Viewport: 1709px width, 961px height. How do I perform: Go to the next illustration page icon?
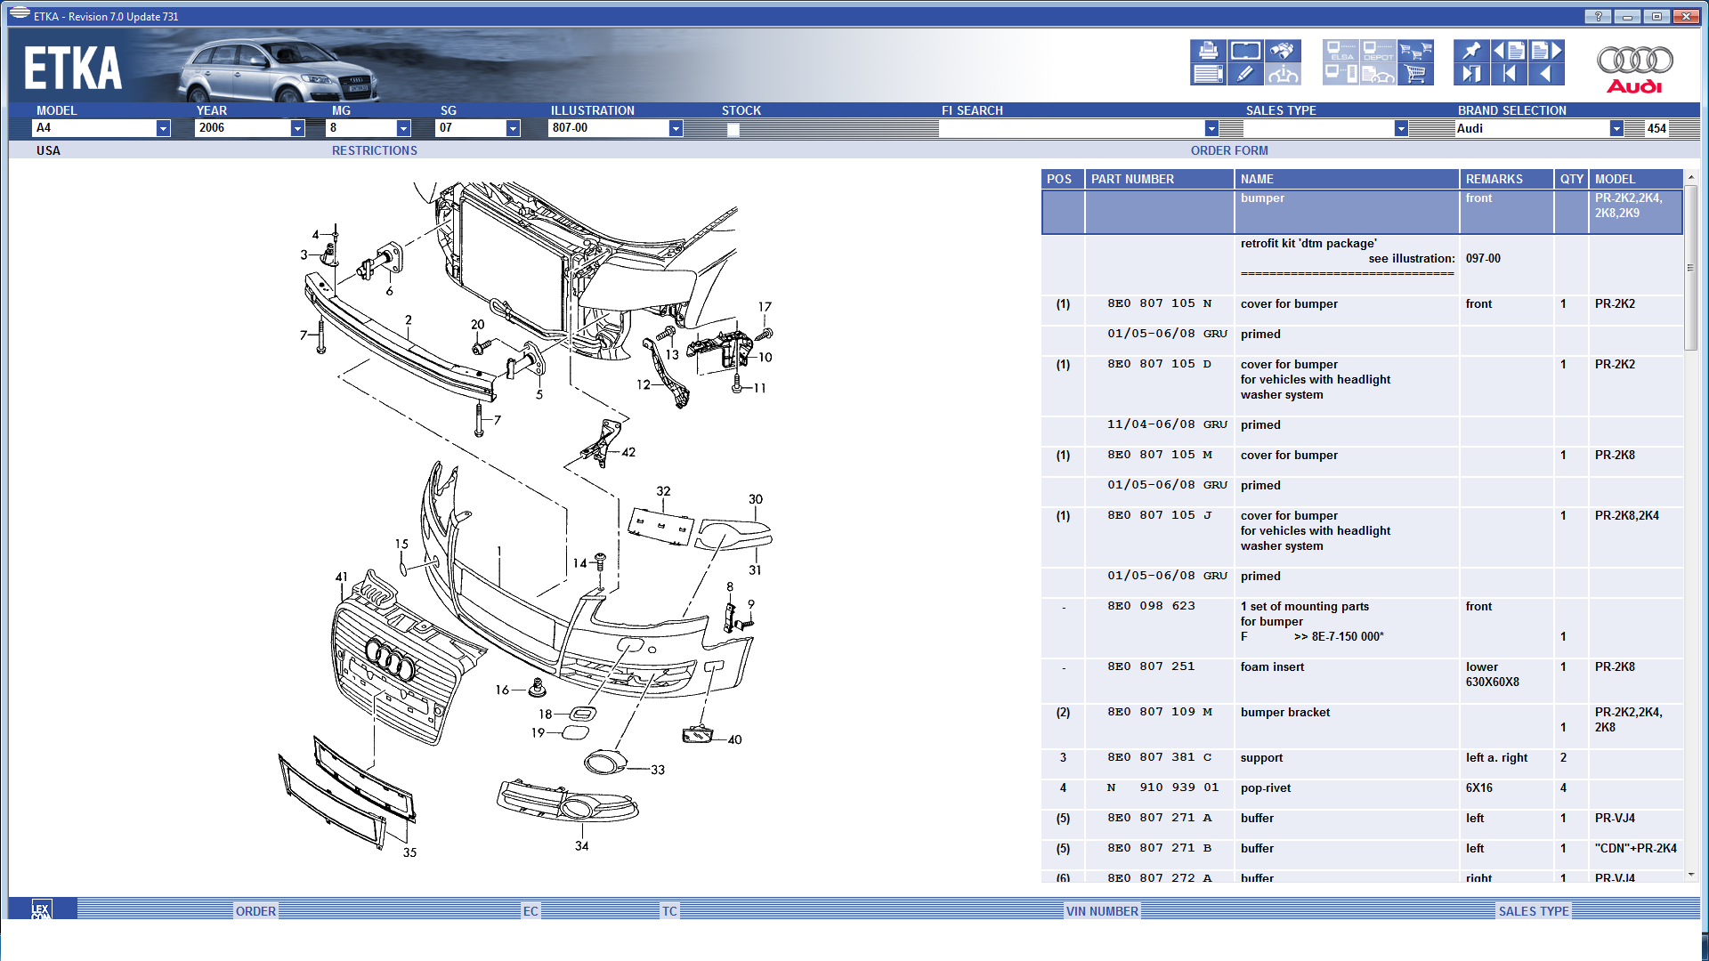tap(1546, 51)
